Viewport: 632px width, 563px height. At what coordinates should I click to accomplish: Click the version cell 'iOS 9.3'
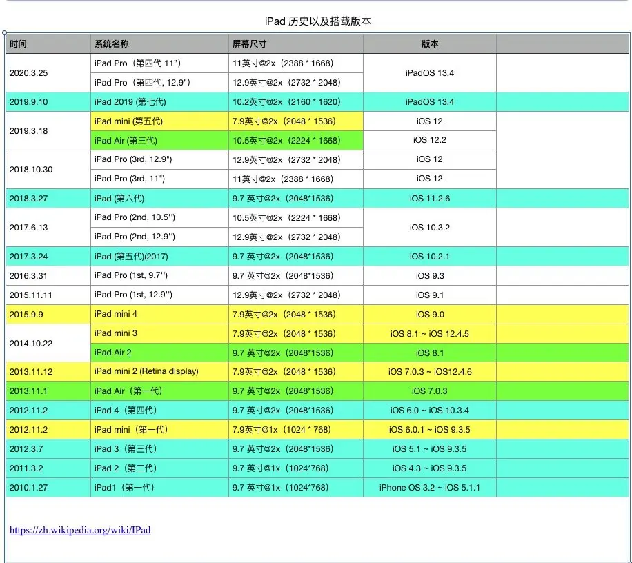(430, 276)
